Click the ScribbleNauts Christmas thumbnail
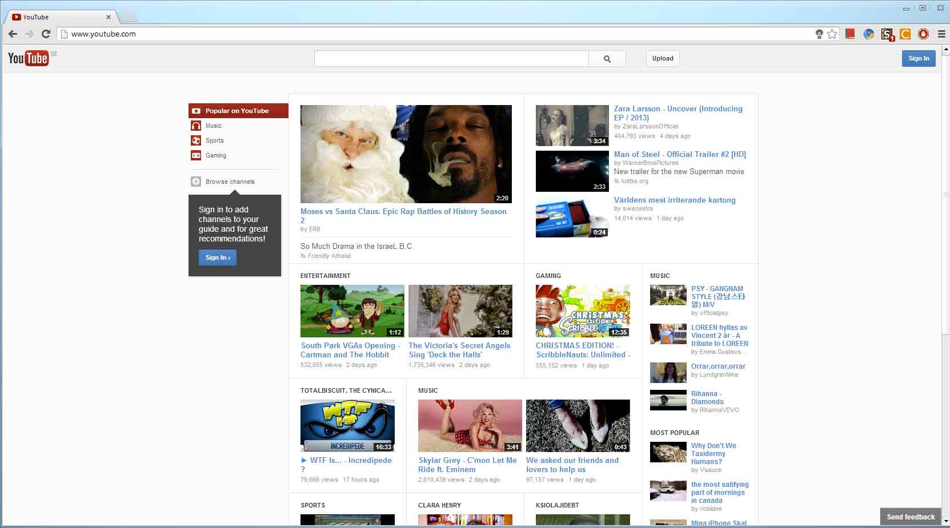Image resolution: width=950 pixels, height=528 pixels. (x=583, y=311)
